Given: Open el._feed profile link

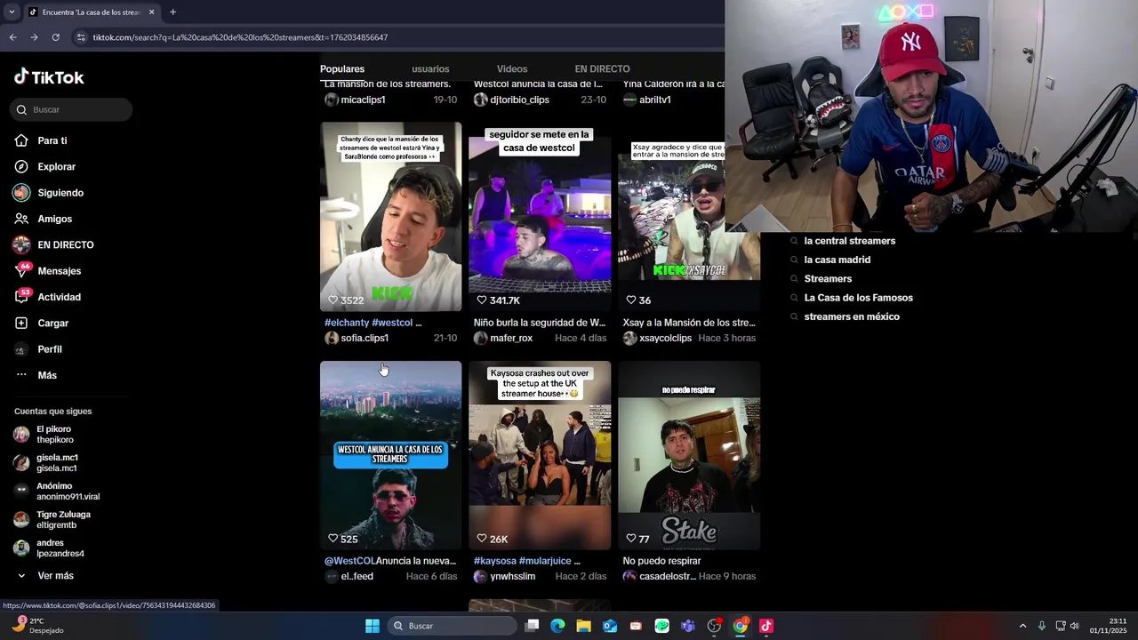Looking at the screenshot, I should coord(357,576).
